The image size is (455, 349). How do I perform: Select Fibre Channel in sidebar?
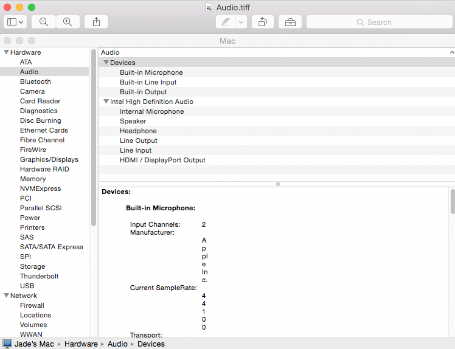[x=42, y=140]
